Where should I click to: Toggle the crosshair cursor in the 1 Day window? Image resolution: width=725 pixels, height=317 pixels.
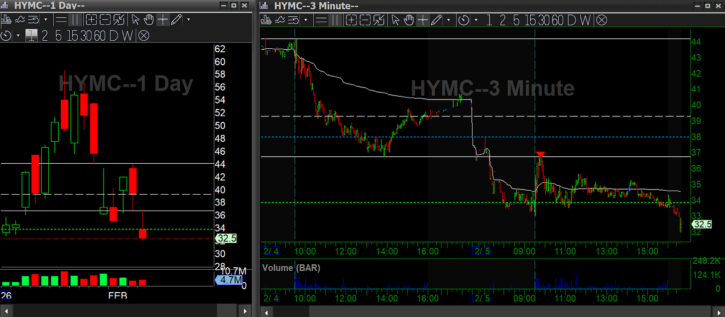click(163, 19)
